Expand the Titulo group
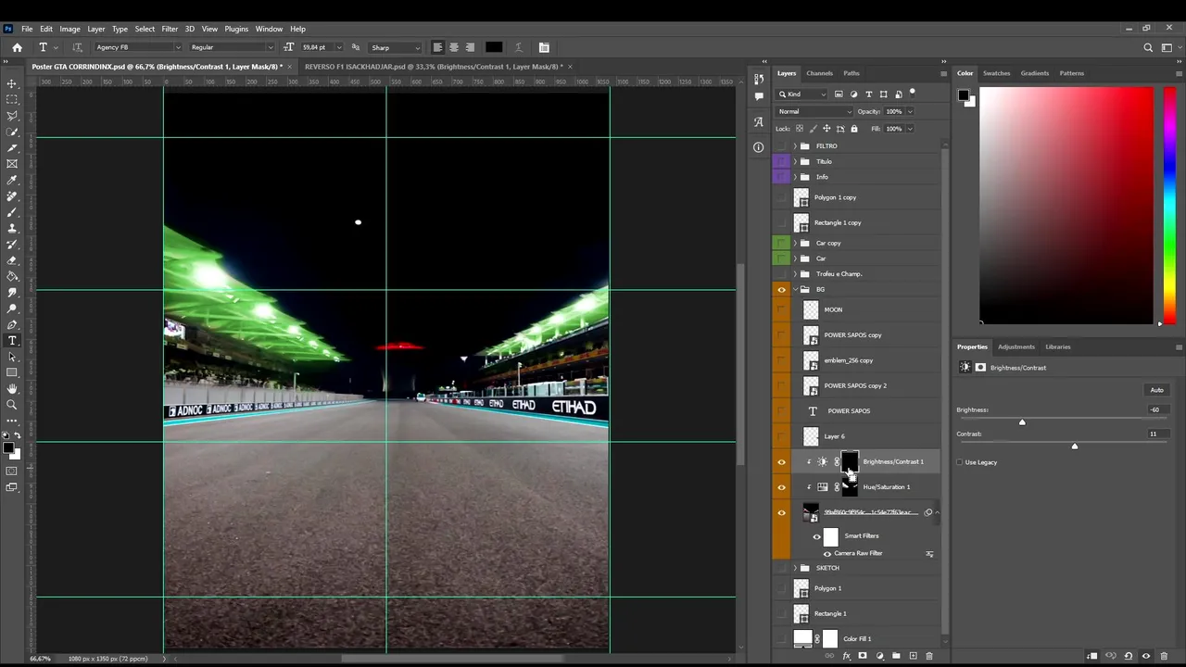Image resolution: width=1186 pixels, height=667 pixels. click(x=794, y=161)
